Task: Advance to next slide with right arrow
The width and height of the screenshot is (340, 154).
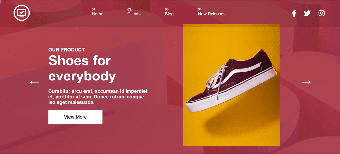Action: 306,82
